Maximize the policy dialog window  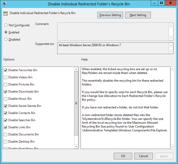point(161,3)
